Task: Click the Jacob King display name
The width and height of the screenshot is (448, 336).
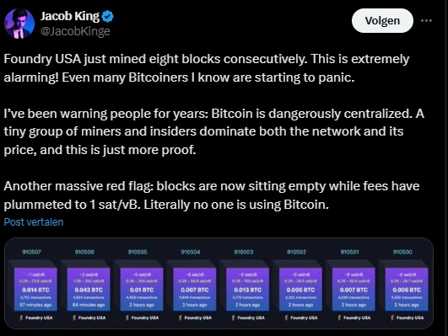Action: click(70, 16)
